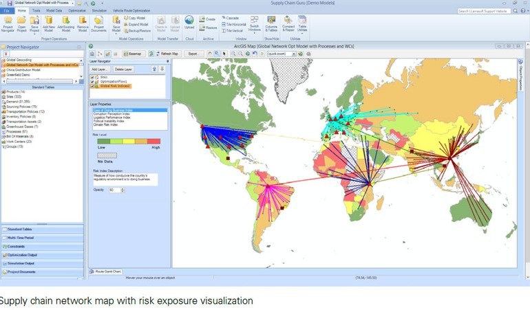Screen dimensions: 530x310
Task: Toggle the Sites1 layer checkbox
Action: (92, 78)
